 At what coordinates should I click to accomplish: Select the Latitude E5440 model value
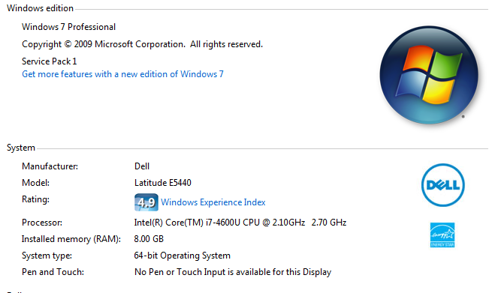[x=163, y=183]
